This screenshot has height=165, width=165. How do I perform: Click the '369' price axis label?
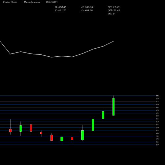157,122
